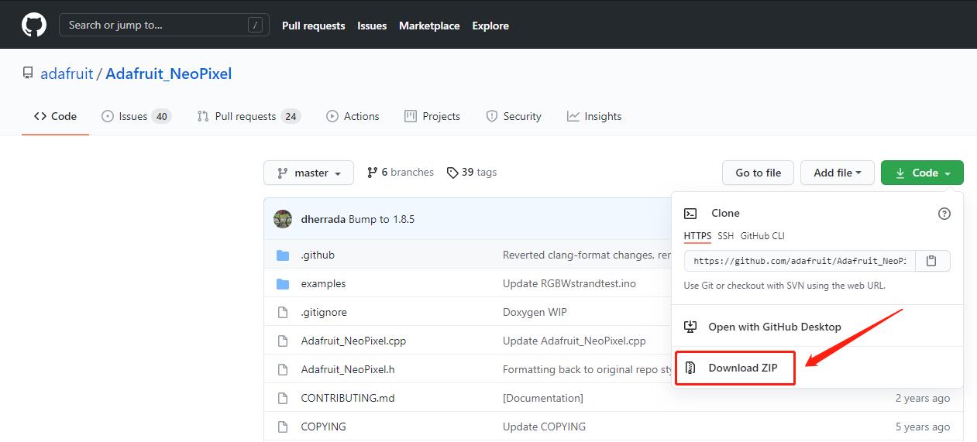977x442 pixels.
Task: Click Download ZIP
Action: (x=742, y=368)
